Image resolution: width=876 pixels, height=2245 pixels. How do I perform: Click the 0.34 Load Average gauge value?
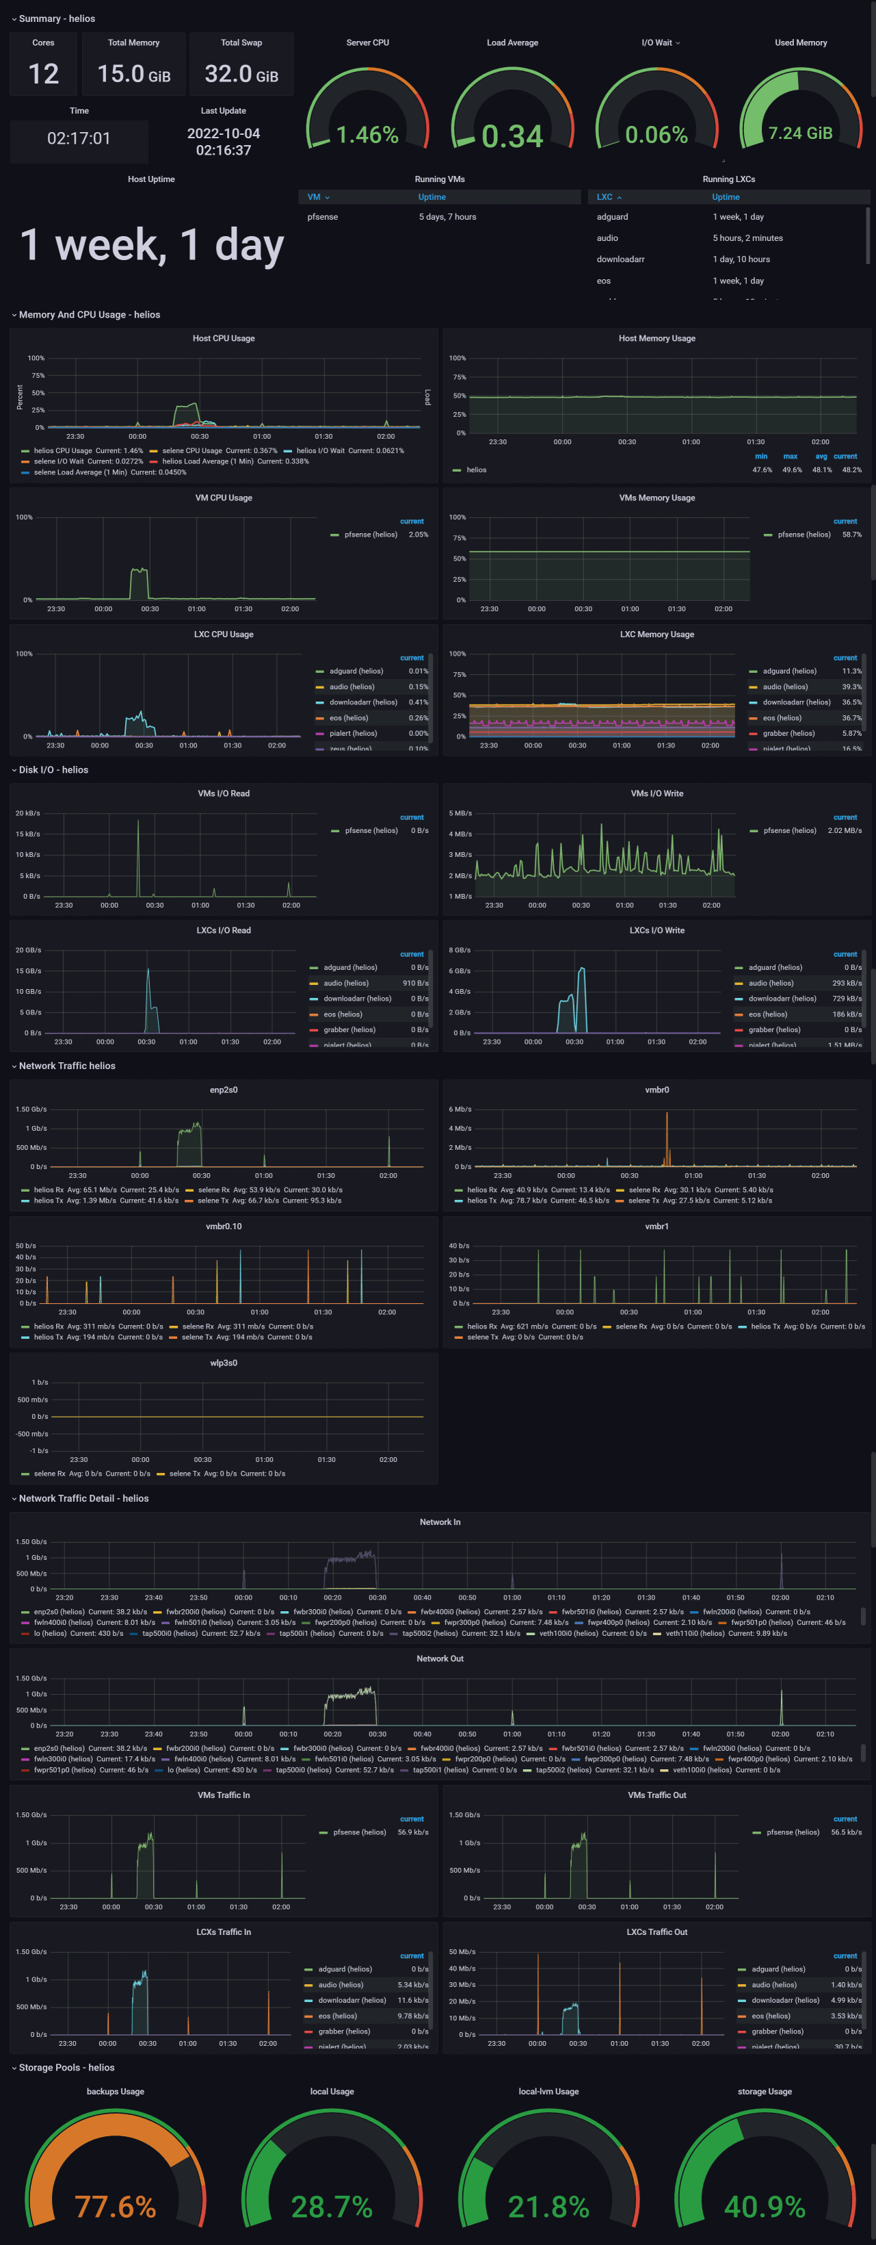coord(512,136)
